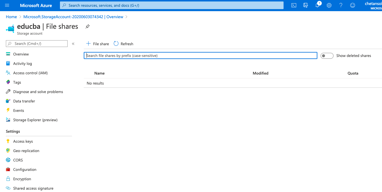
Task: Sort file shares by Modified column
Action: click(260, 73)
